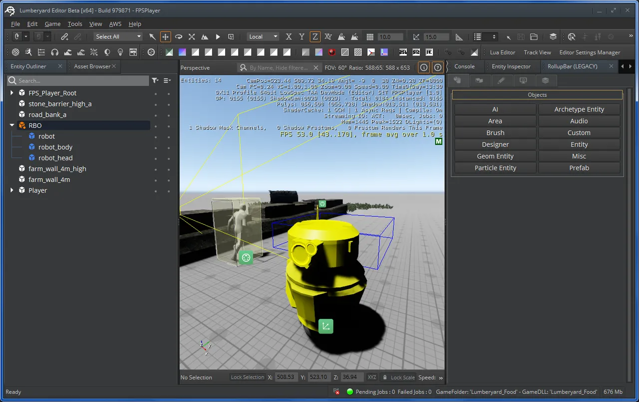Click the Brush object button
The height and width of the screenshot is (402, 639).
[x=495, y=133]
